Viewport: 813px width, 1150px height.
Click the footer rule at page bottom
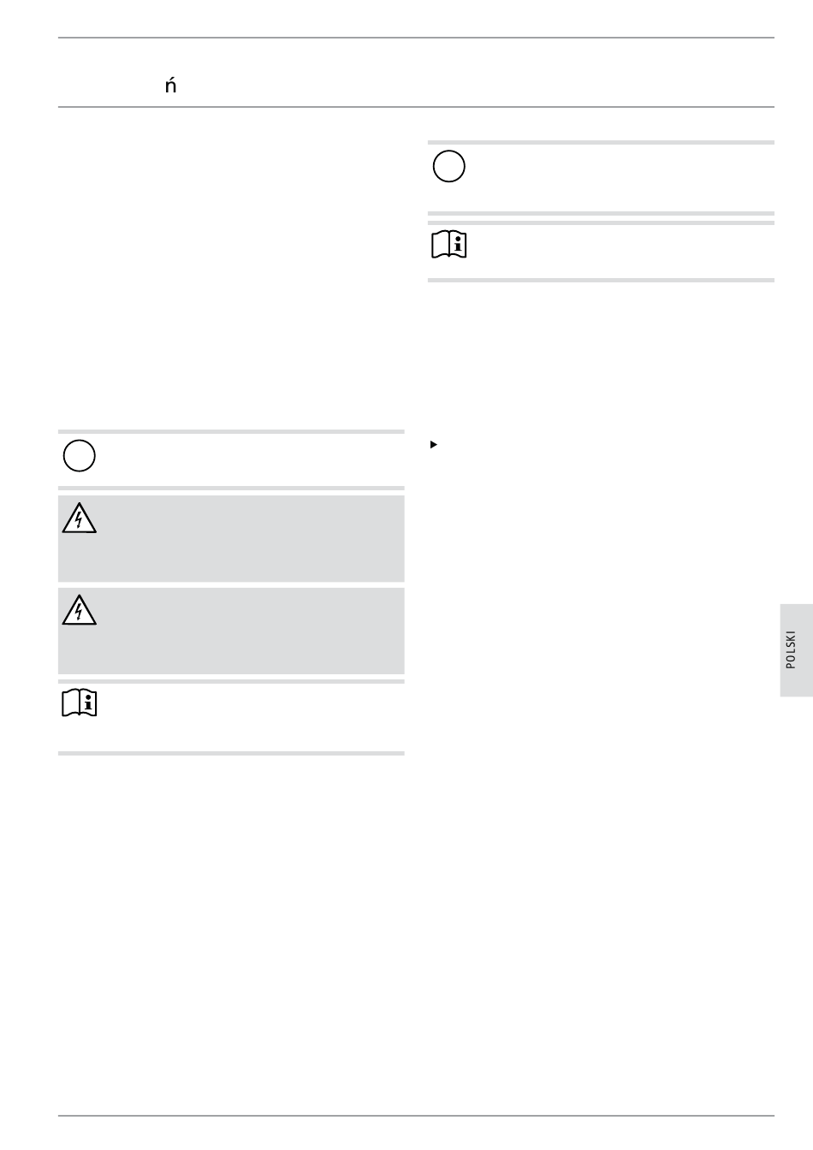point(416,1116)
